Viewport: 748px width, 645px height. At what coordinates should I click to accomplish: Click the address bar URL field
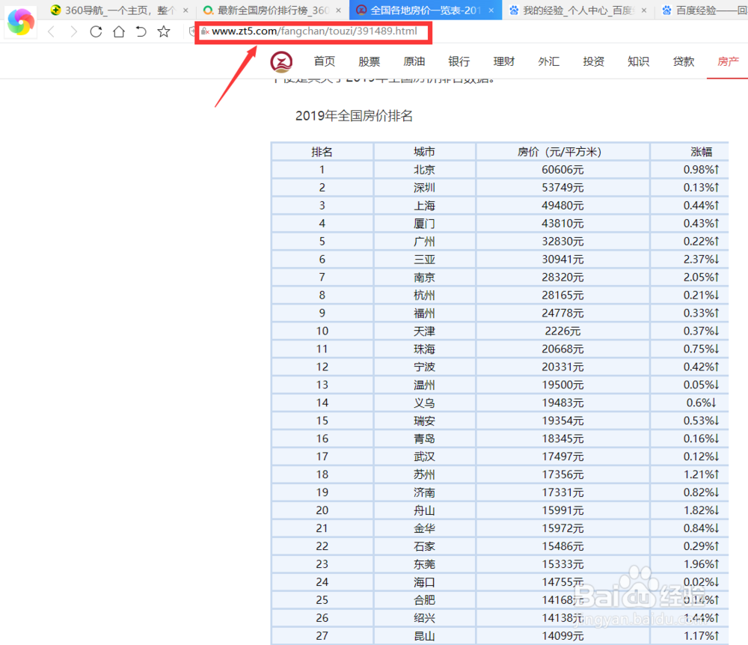(315, 31)
